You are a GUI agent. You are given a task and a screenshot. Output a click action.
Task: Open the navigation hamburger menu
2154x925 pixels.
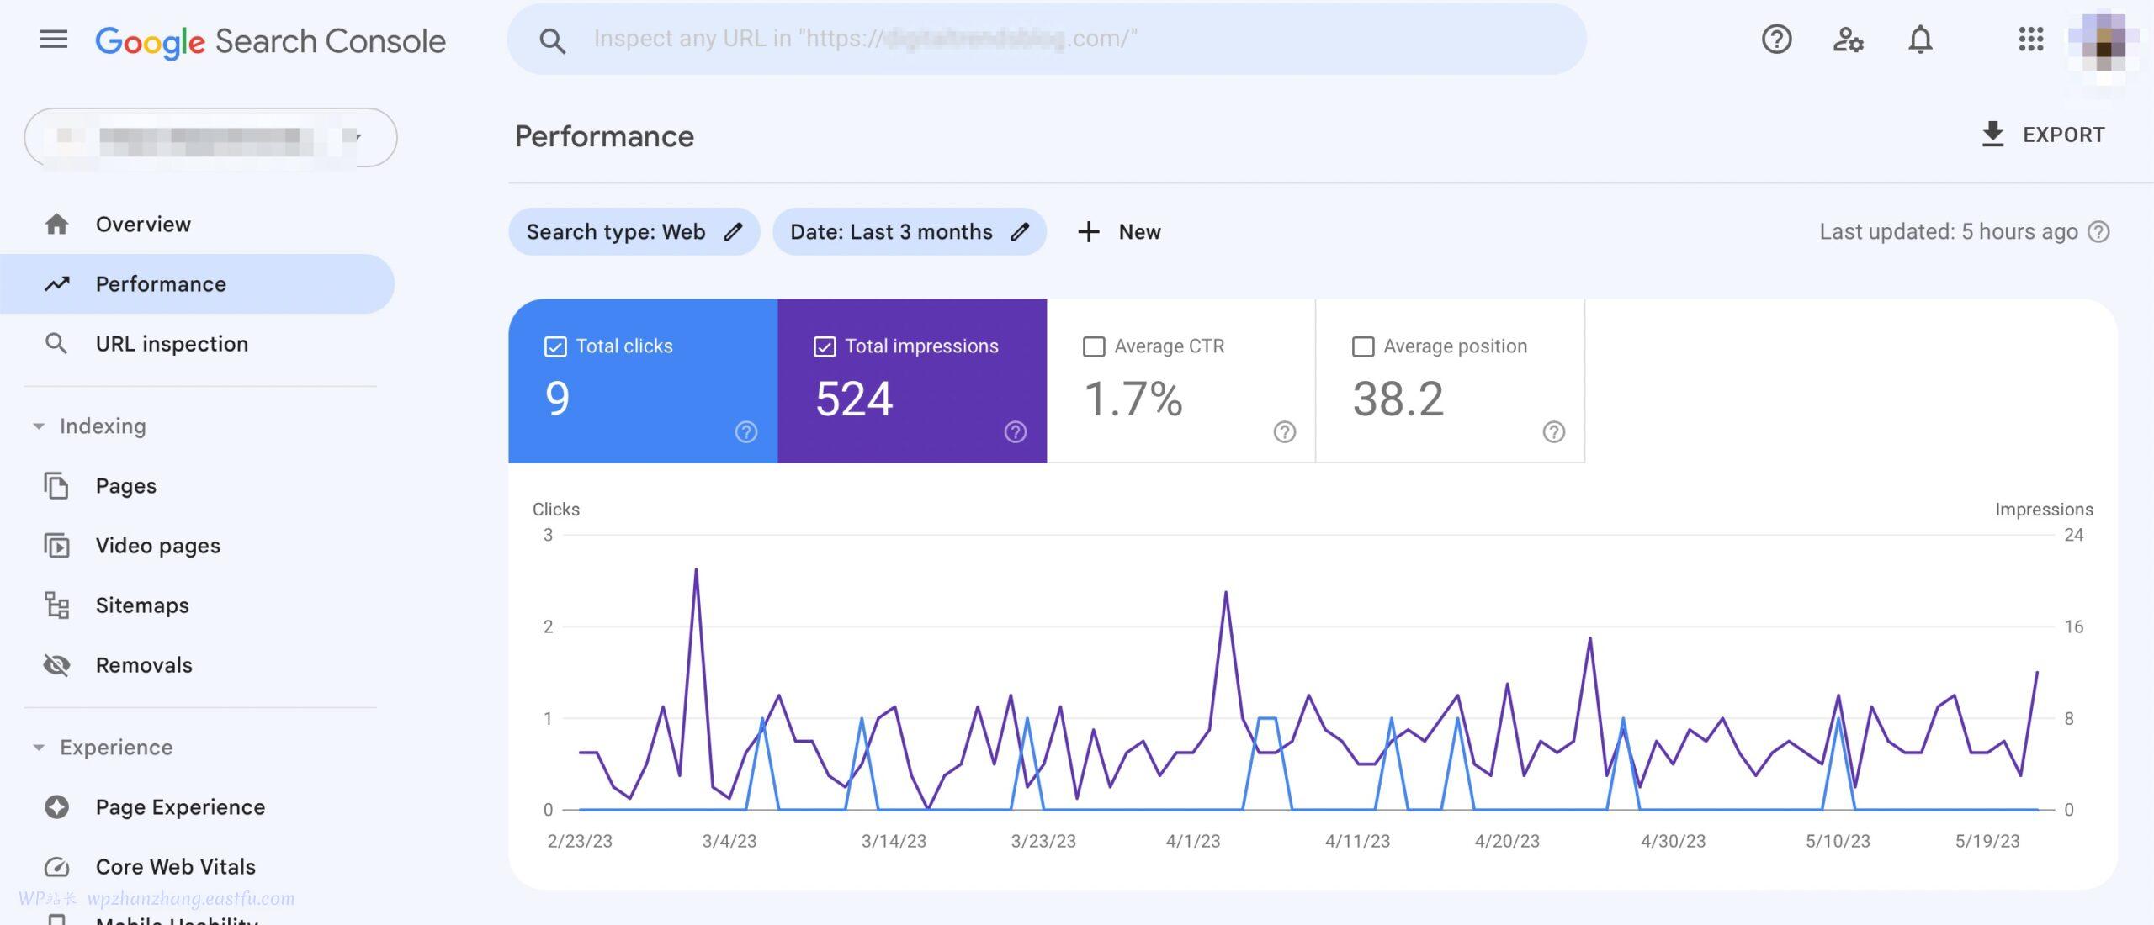[x=53, y=39]
